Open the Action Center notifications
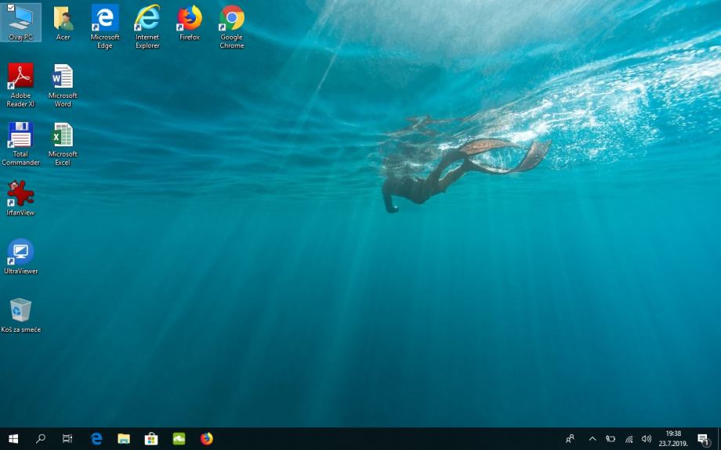 (703, 439)
